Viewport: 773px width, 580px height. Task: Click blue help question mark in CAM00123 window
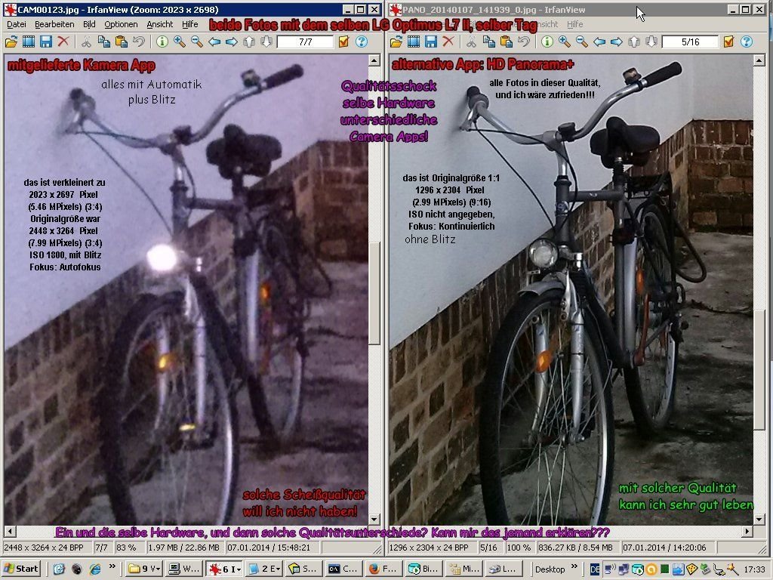tap(362, 42)
